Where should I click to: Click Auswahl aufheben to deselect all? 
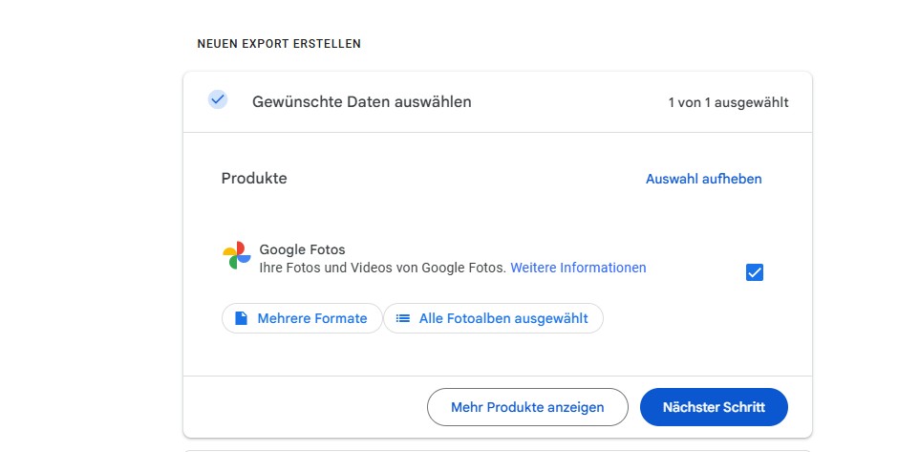(703, 179)
